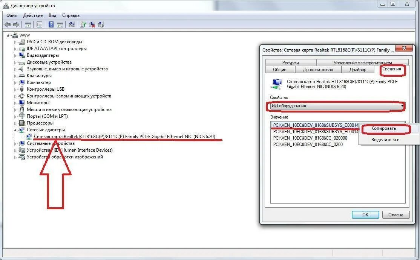Choose Выделить все in context menu
This screenshot has height=260, width=420.
[385, 140]
